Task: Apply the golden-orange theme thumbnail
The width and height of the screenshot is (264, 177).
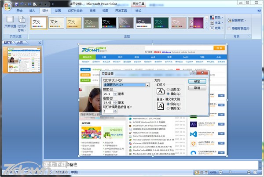Action: [74, 23]
